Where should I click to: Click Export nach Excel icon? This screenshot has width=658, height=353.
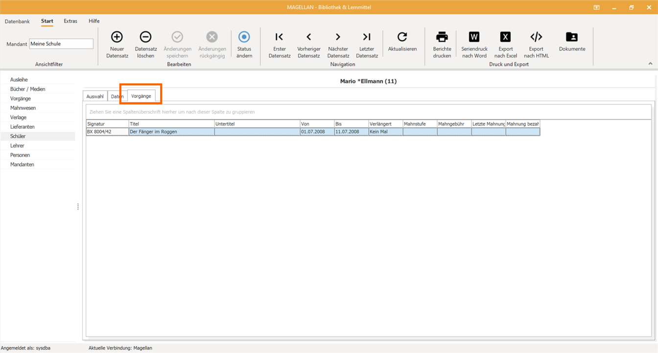tap(505, 37)
